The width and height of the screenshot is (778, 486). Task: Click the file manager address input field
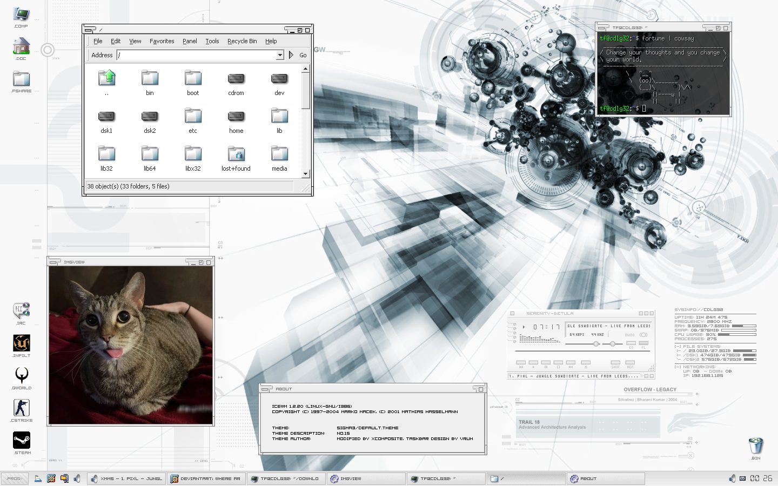click(x=197, y=55)
